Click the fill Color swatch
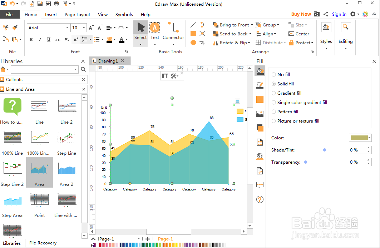Screen dimensions: 380x248 [x=359, y=138]
